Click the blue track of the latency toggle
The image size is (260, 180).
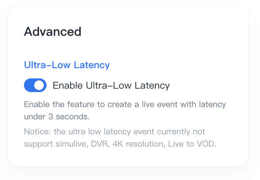29,85
